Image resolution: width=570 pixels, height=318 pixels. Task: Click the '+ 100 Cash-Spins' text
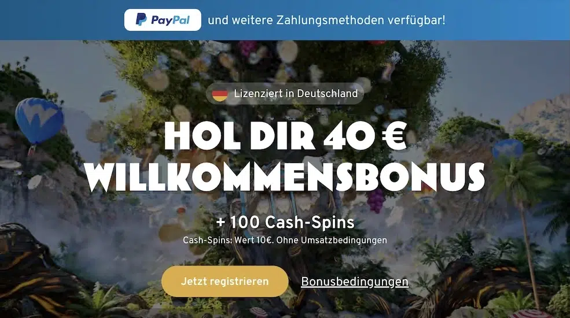point(285,222)
